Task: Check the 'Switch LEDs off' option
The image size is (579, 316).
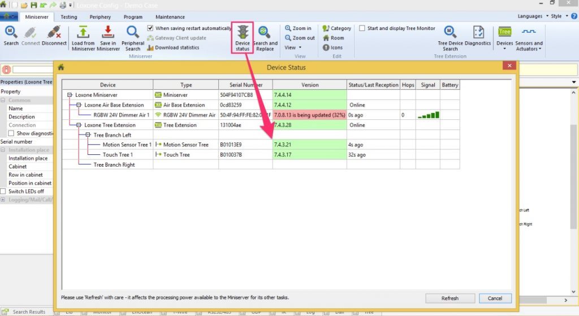Action: (x=4, y=191)
